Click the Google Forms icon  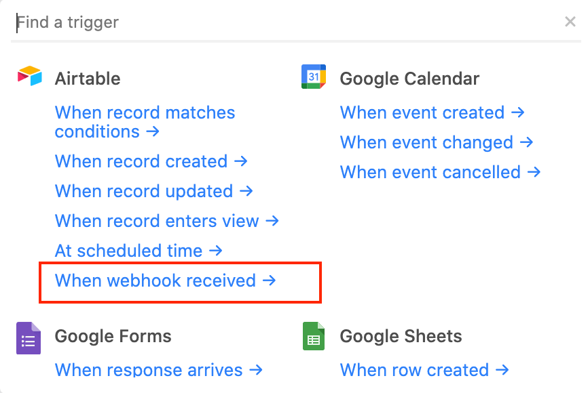(29, 338)
